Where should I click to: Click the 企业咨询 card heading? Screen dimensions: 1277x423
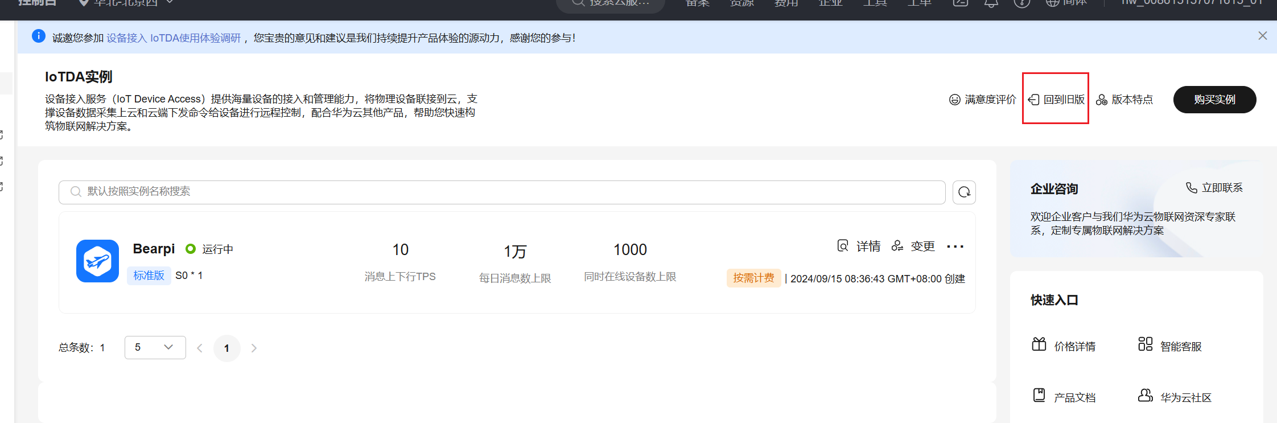[1054, 189]
